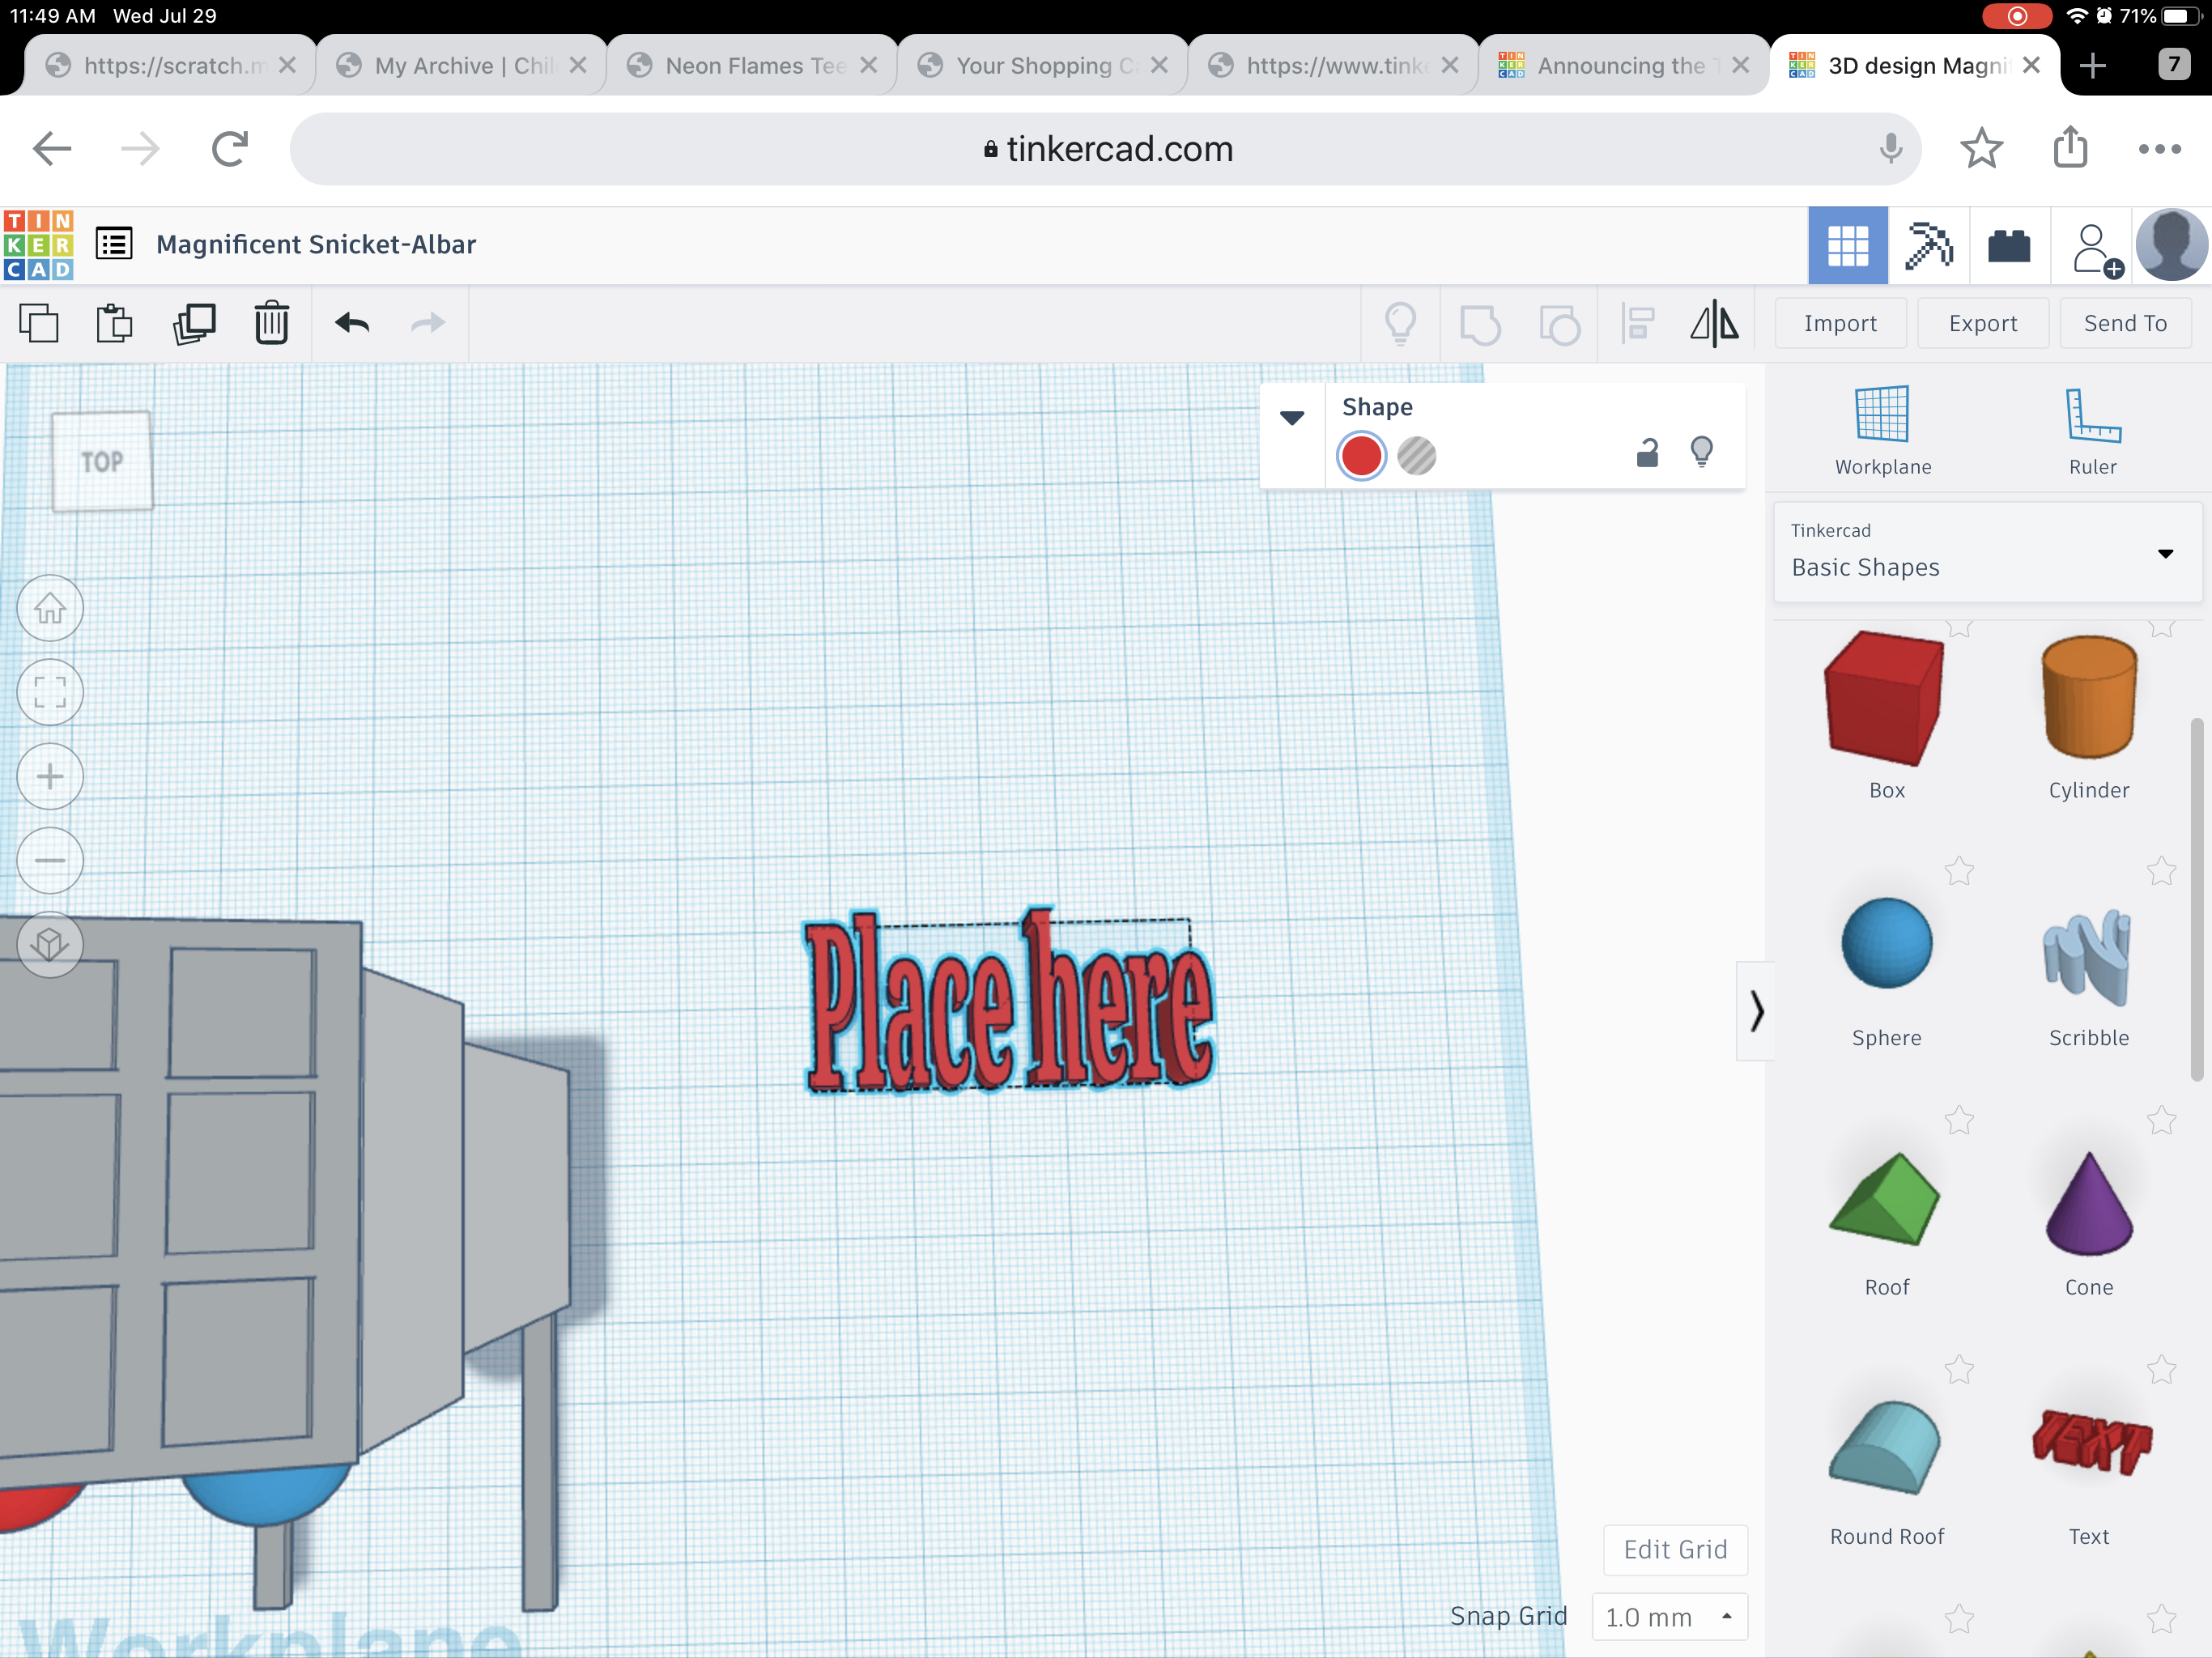Select the Workplane tool
The width and height of the screenshot is (2212, 1658).
coord(1883,430)
